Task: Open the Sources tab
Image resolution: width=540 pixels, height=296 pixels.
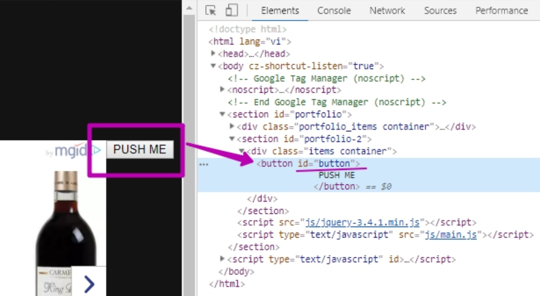Action: pyautogui.click(x=440, y=11)
